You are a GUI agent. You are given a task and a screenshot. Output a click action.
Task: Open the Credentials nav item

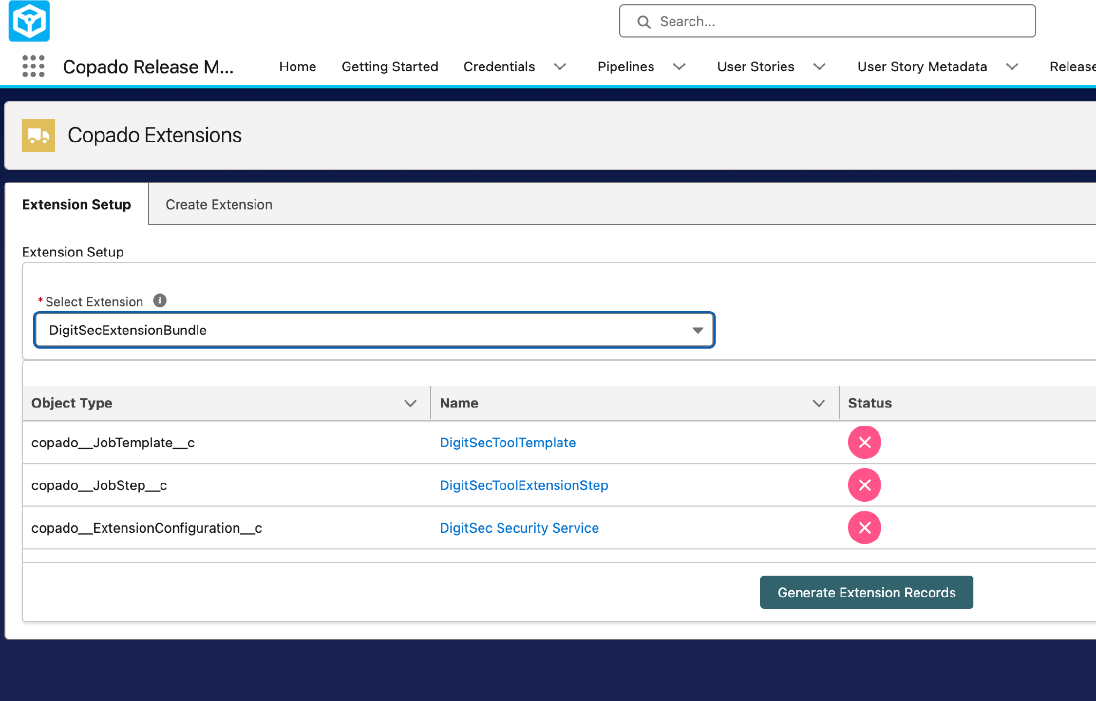tap(499, 66)
